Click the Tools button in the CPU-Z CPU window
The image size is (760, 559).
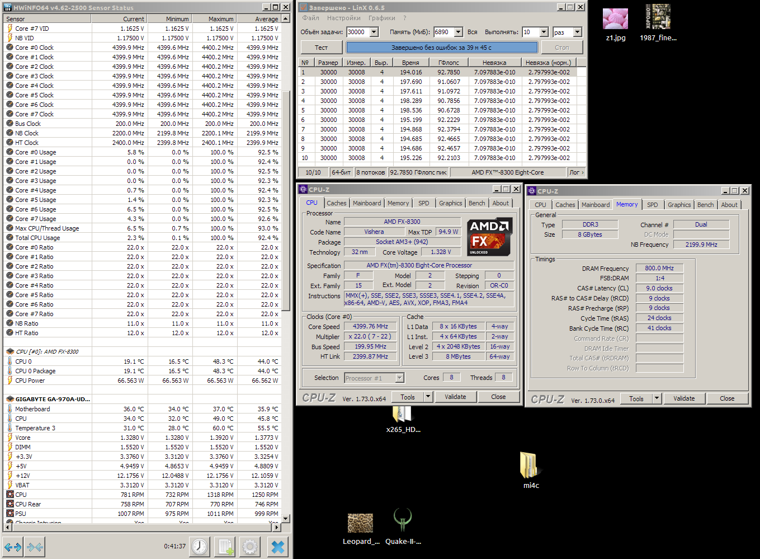pyautogui.click(x=408, y=397)
